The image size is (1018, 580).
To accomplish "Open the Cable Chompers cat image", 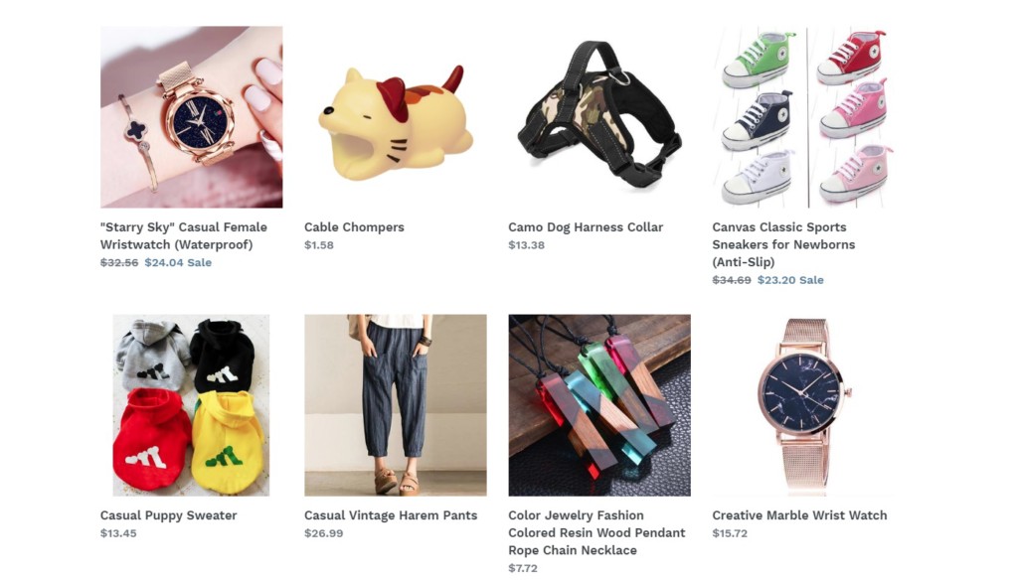I will (396, 117).
